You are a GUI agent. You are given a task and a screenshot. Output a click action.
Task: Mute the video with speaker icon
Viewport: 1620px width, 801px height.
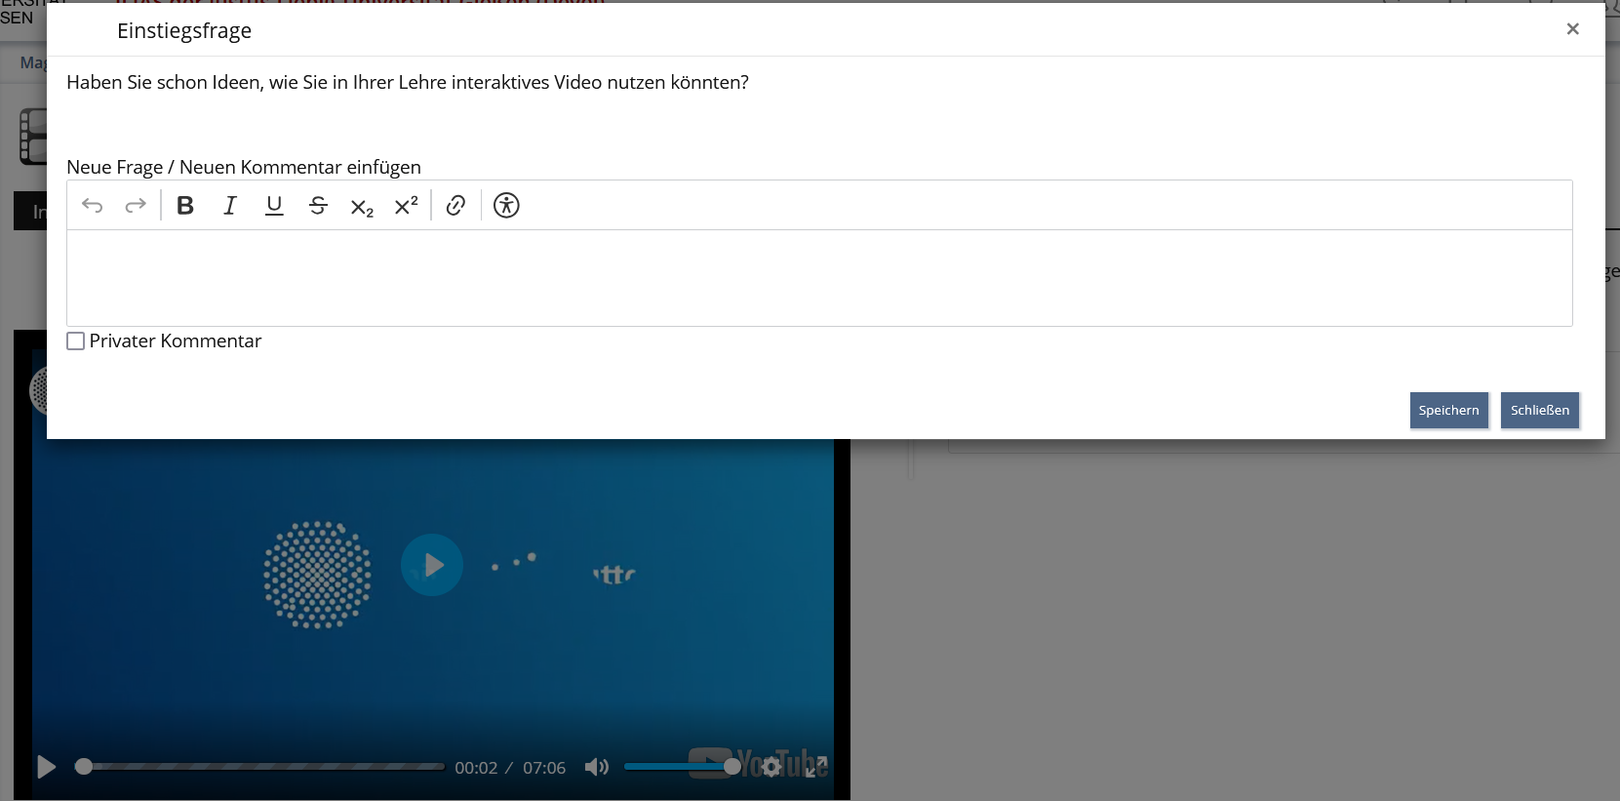point(596,767)
